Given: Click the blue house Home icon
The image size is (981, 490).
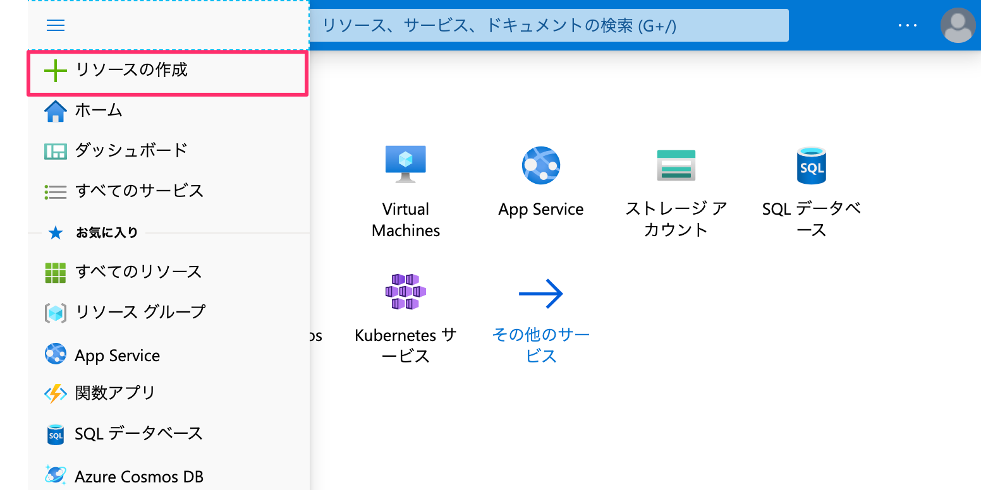Looking at the screenshot, I should click(x=56, y=112).
